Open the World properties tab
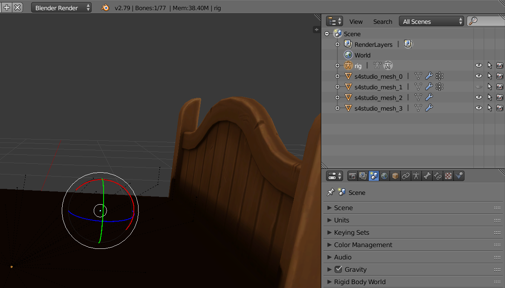This screenshot has height=288, width=505. pos(384,176)
